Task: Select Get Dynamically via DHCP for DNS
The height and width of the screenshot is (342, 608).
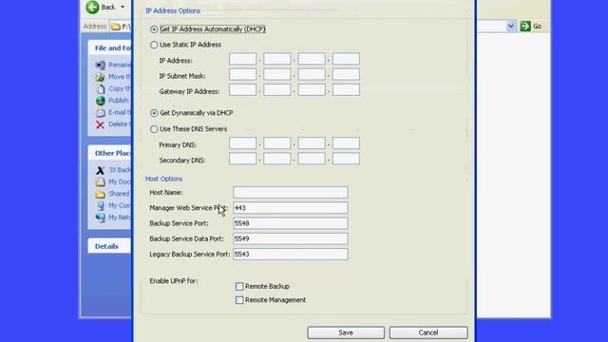Action: [154, 113]
